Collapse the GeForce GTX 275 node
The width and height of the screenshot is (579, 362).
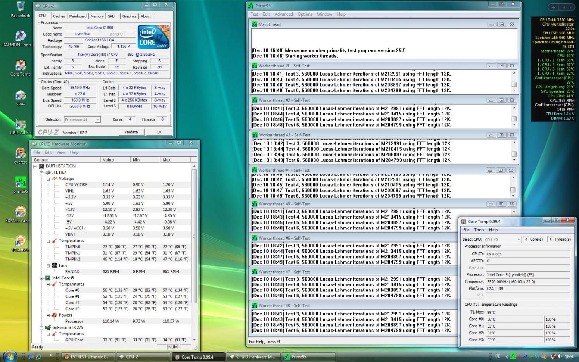pos(41,328)
